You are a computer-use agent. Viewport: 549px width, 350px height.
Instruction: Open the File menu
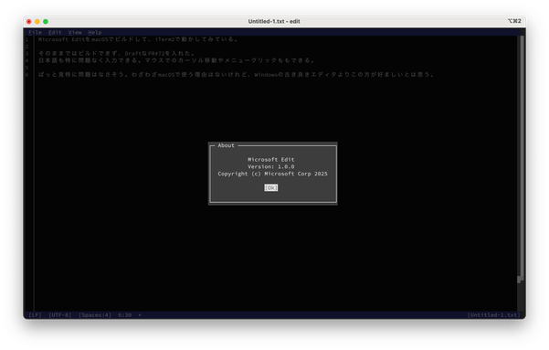click(35, 32)
